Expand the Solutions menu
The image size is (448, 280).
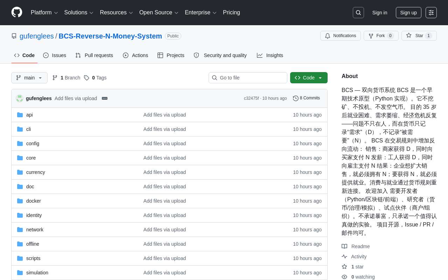coord(79,13)
